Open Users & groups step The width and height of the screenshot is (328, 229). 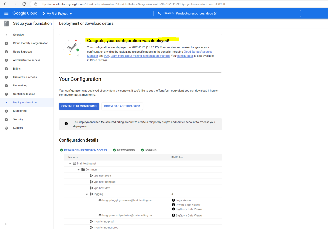(22, 52)
